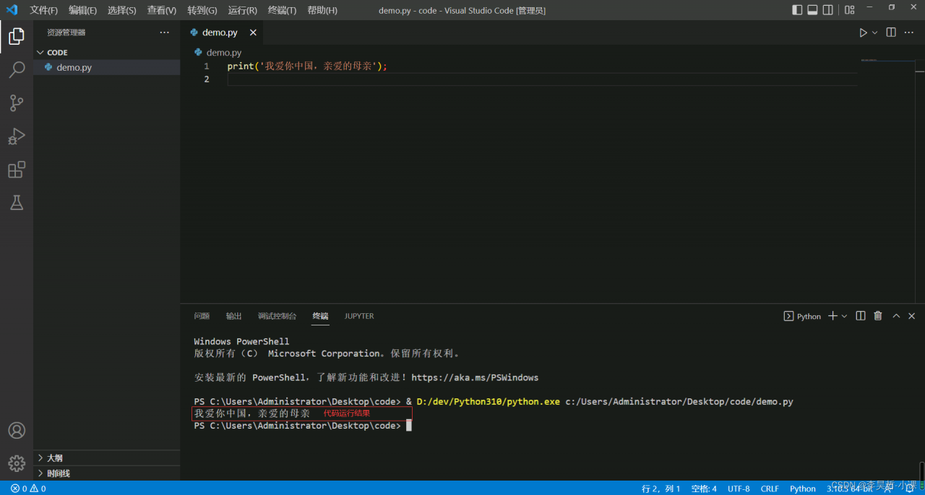Open the Extensions view

(x=17, y=170)
